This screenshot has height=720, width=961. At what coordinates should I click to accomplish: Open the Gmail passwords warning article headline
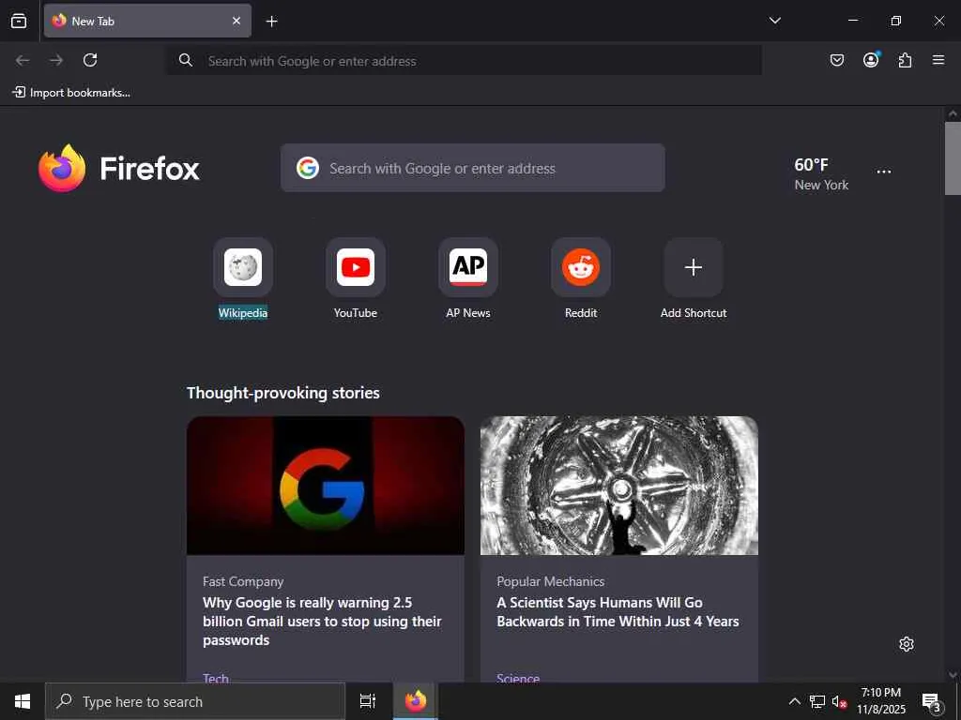tap(322, 622)
